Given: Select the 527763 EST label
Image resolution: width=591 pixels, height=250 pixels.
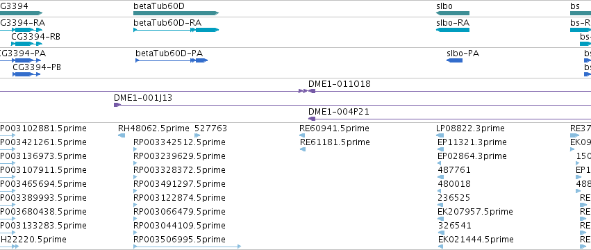Looking at the screenshot, I should 210,128.
